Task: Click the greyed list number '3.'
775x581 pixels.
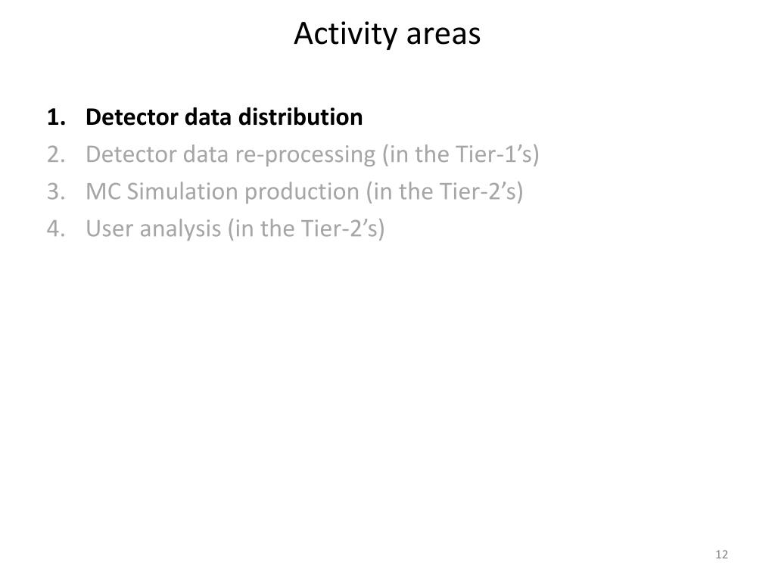Action: point(56,191)
